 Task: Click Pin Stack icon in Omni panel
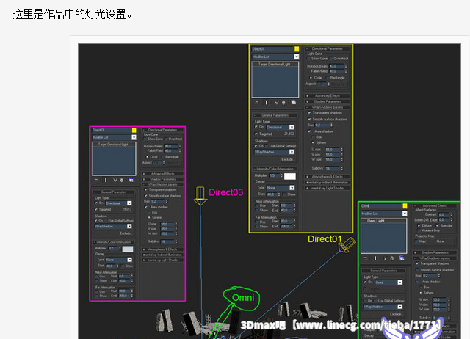click(x=366, y=258)
